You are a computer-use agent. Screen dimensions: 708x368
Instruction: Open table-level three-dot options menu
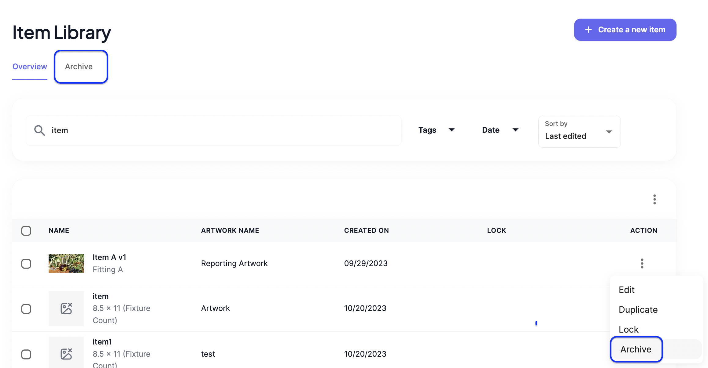tap(654, 199)
